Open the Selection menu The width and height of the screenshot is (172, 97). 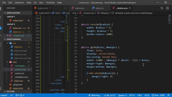click(x=19, y=2)
